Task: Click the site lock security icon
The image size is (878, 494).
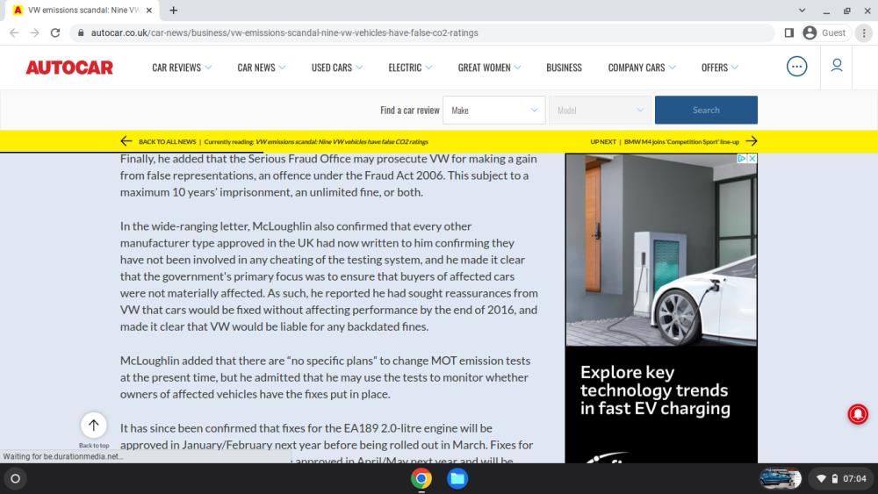Action: [81, 33]
